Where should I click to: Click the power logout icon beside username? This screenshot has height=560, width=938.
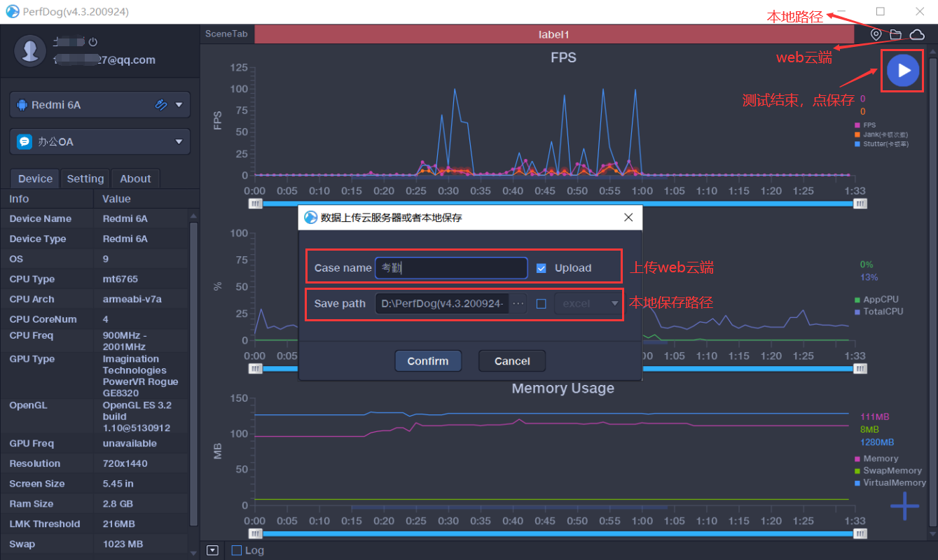(x=92, y=42)
